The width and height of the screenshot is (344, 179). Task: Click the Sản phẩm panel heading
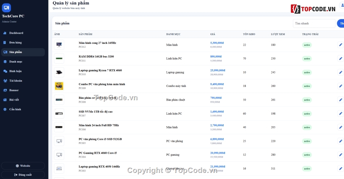[x=62, y=24]
